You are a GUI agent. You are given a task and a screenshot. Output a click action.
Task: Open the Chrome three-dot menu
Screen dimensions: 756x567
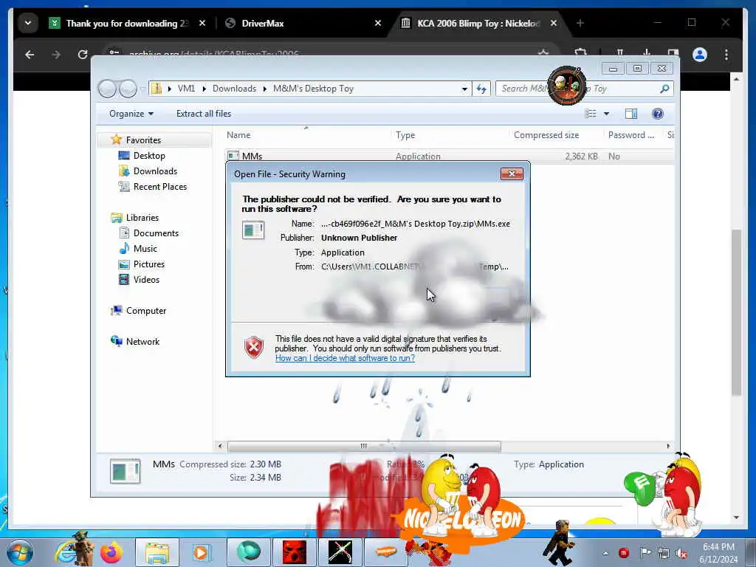726,55
